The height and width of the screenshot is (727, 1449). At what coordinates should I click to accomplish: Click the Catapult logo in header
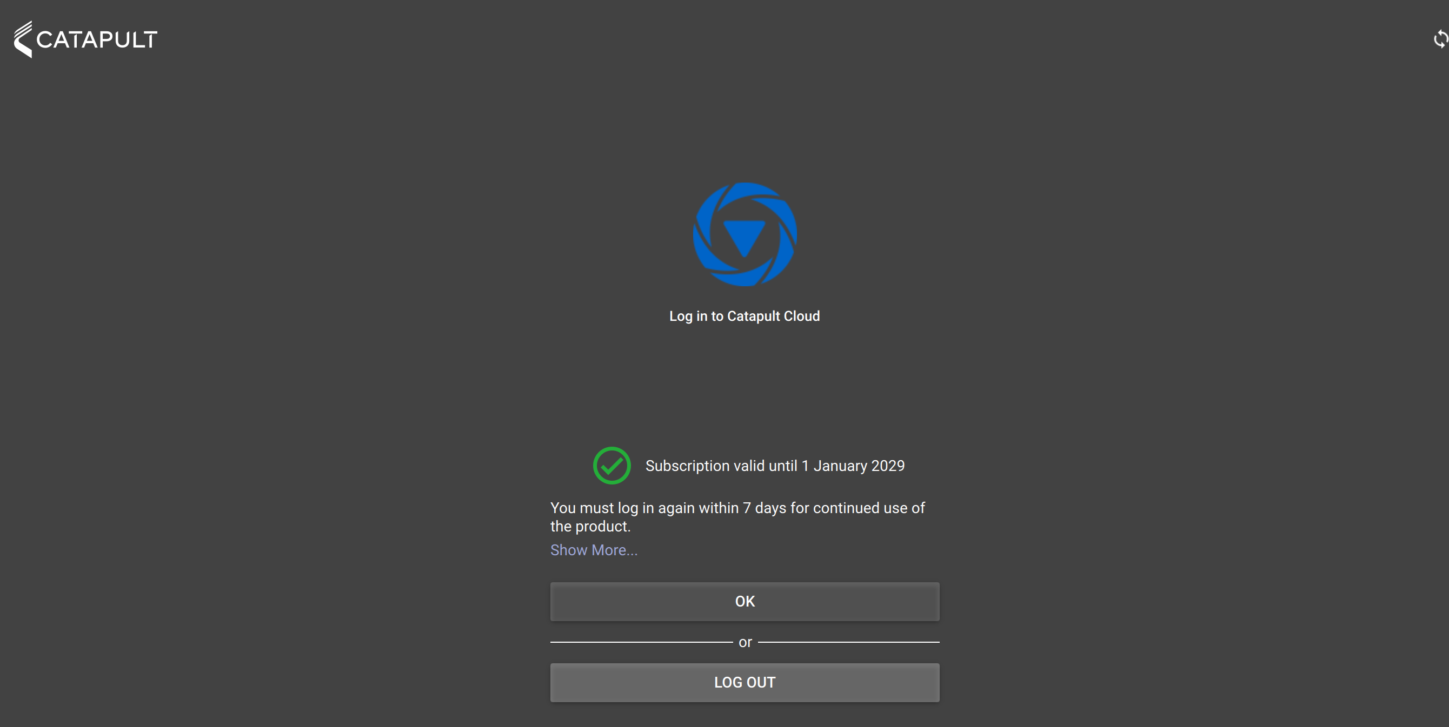click(x=85, y=39)
